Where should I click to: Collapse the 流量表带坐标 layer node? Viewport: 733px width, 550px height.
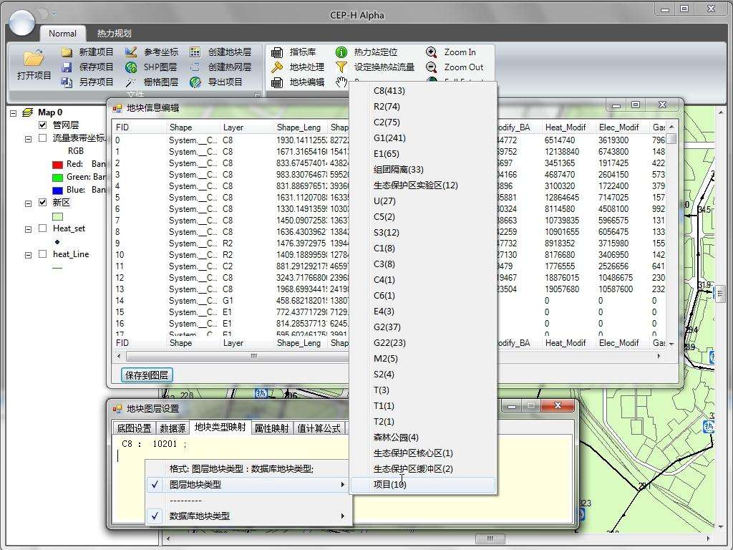[28, 138]
